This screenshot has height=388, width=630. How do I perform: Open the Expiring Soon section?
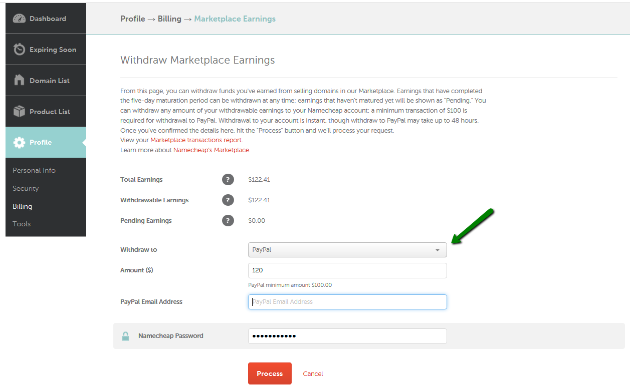tap(46, 50)
